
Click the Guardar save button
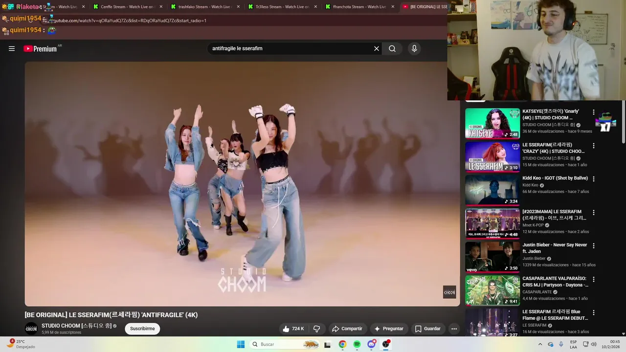pyautogui.click(x=428, y=329)
